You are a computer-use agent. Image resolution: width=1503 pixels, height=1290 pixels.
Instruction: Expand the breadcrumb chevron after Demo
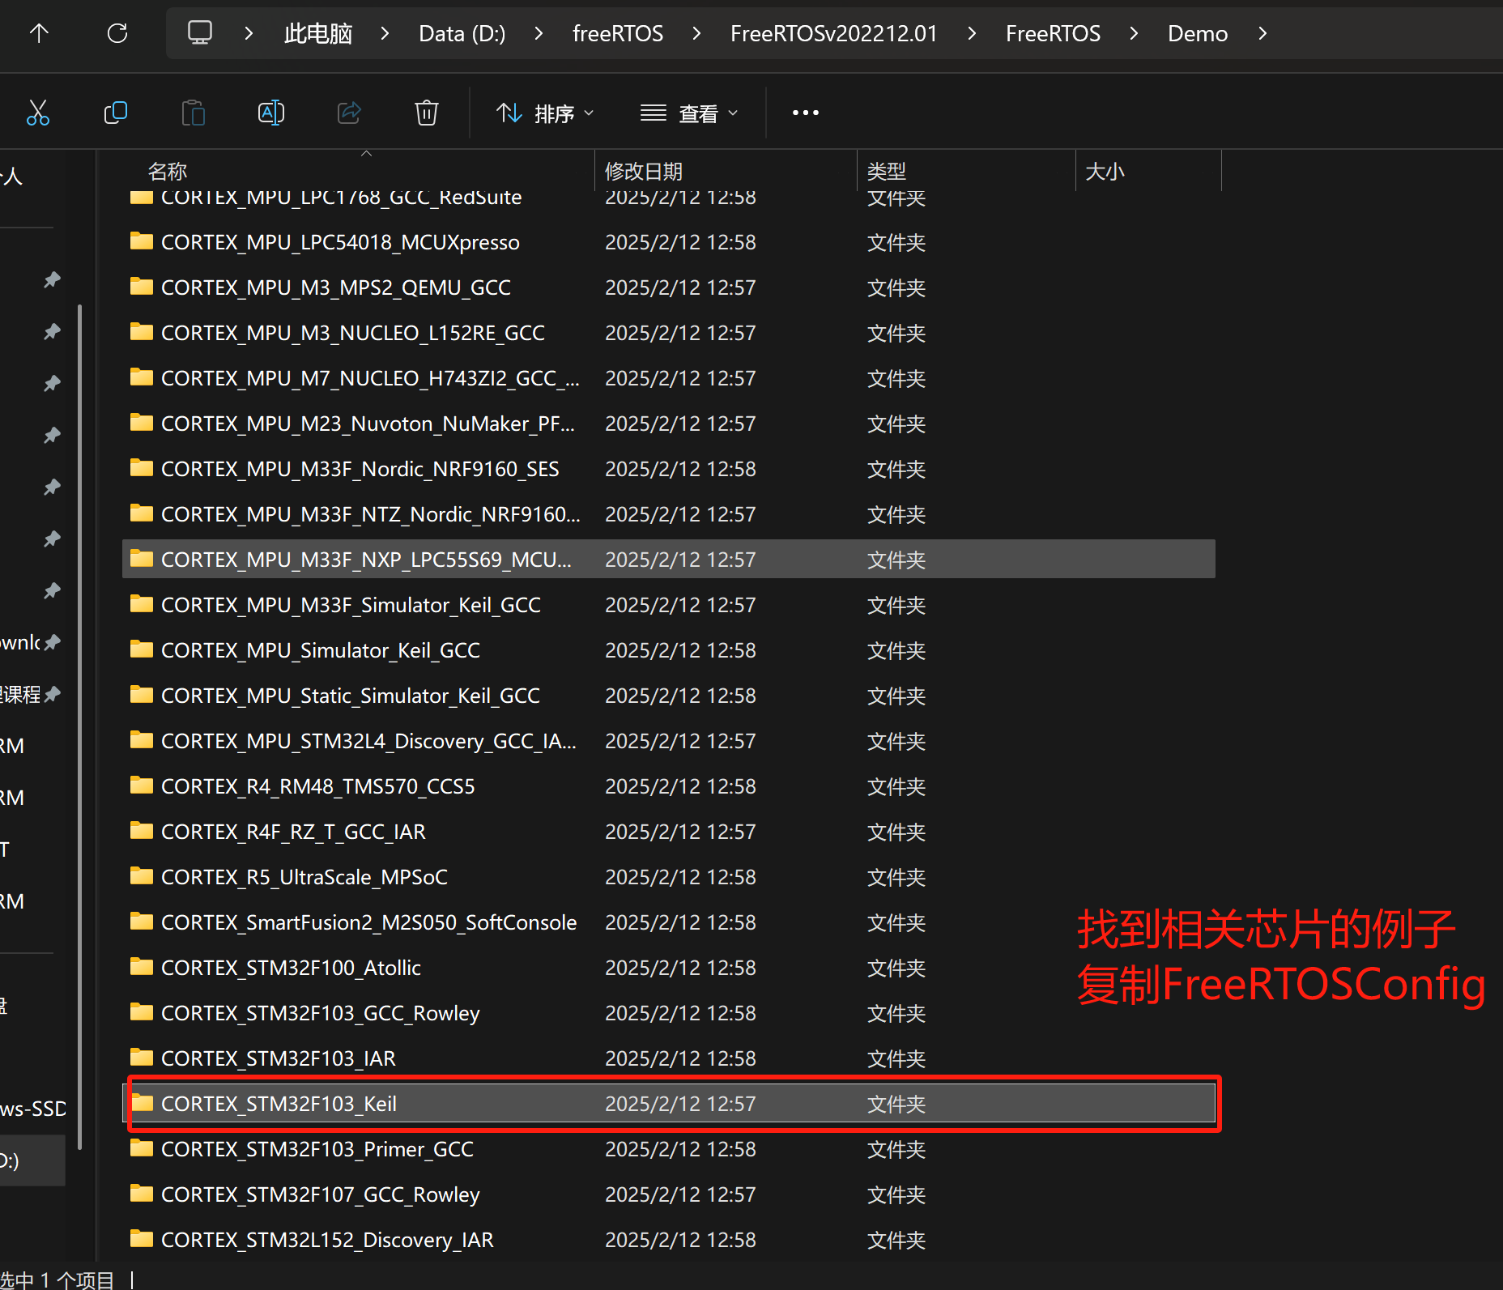pyautogui.click(x=1262, y=33)
